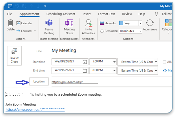Click the Categorize colored squares icon
The height and width of the screenshot is (118, 176).
click(x=169, y=23)
